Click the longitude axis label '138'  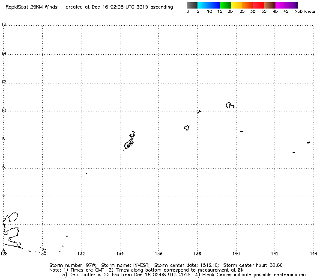coord(197,254)
